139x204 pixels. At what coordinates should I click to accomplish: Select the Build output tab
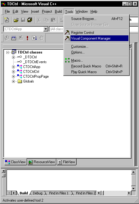pyautogui.click(x=24, y=193)
